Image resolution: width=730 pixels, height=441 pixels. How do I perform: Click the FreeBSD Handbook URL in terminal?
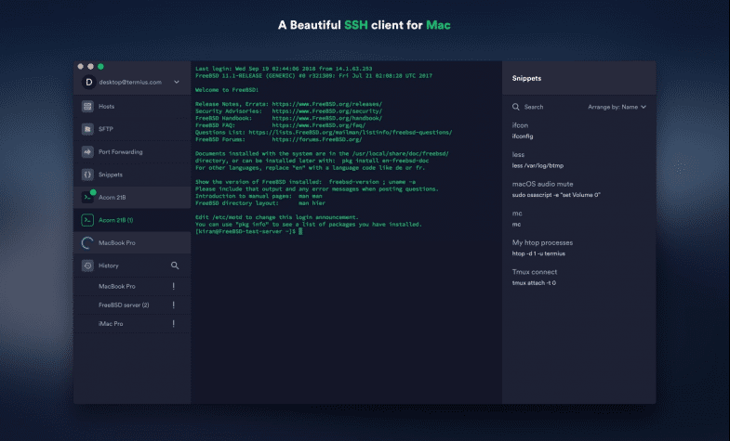(326, 118)
